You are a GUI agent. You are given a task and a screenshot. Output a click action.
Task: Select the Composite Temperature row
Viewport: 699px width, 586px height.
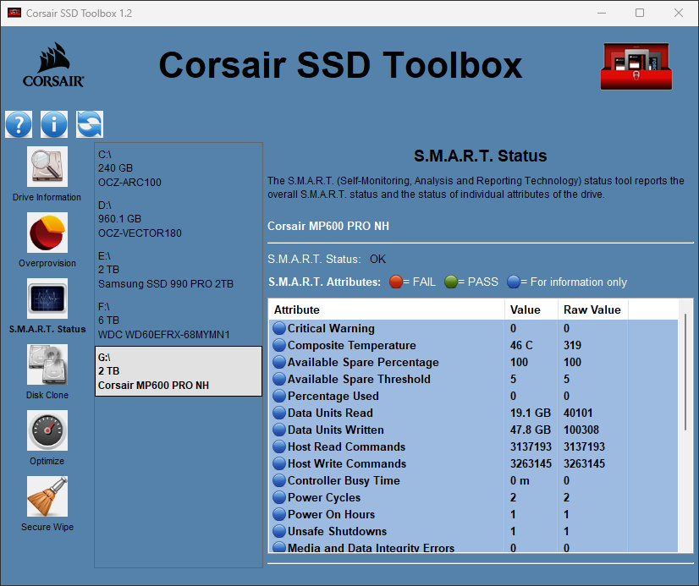click(x=351, y=346)
